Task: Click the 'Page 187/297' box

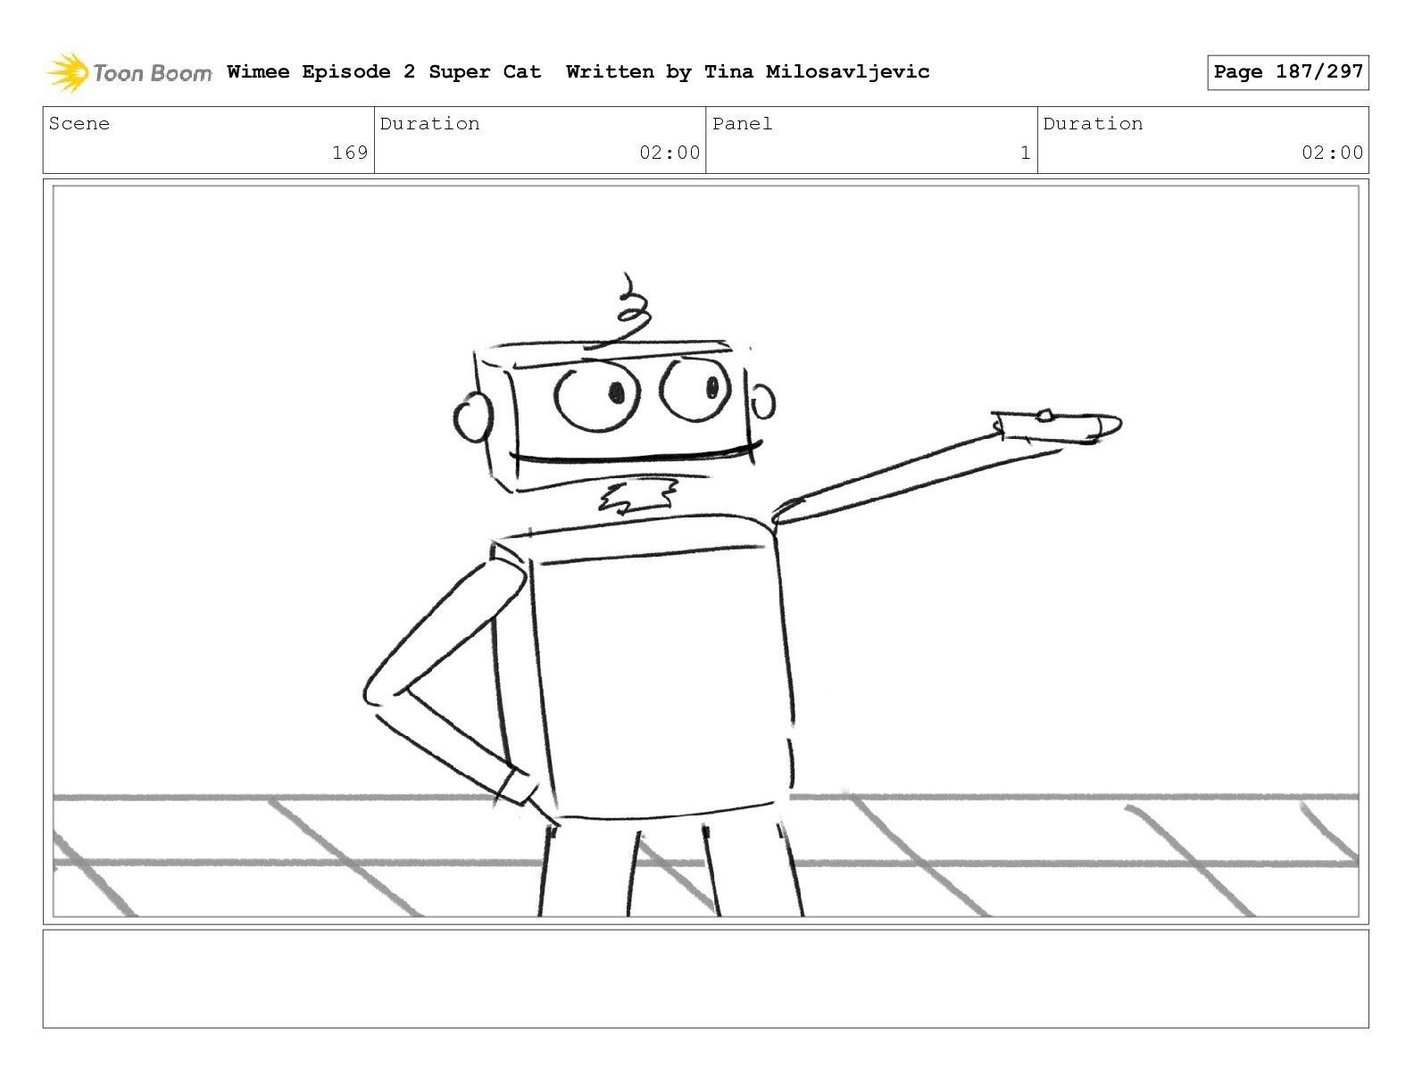Action: [x=1287, y=72]
